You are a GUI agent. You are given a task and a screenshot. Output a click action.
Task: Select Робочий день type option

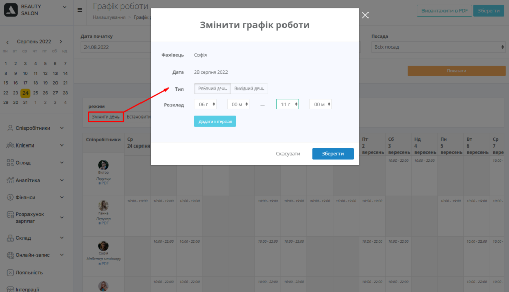pos(212,89)
